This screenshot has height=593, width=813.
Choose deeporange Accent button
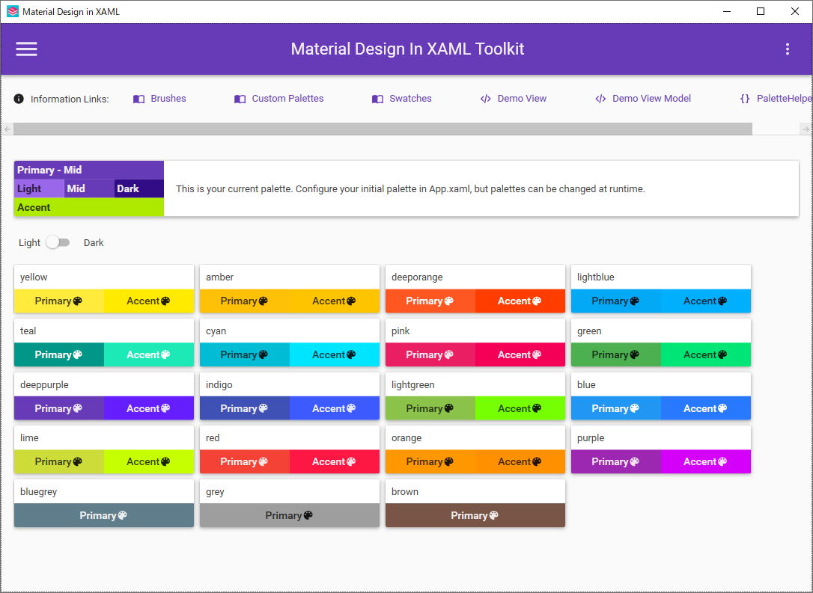point(520,301)
